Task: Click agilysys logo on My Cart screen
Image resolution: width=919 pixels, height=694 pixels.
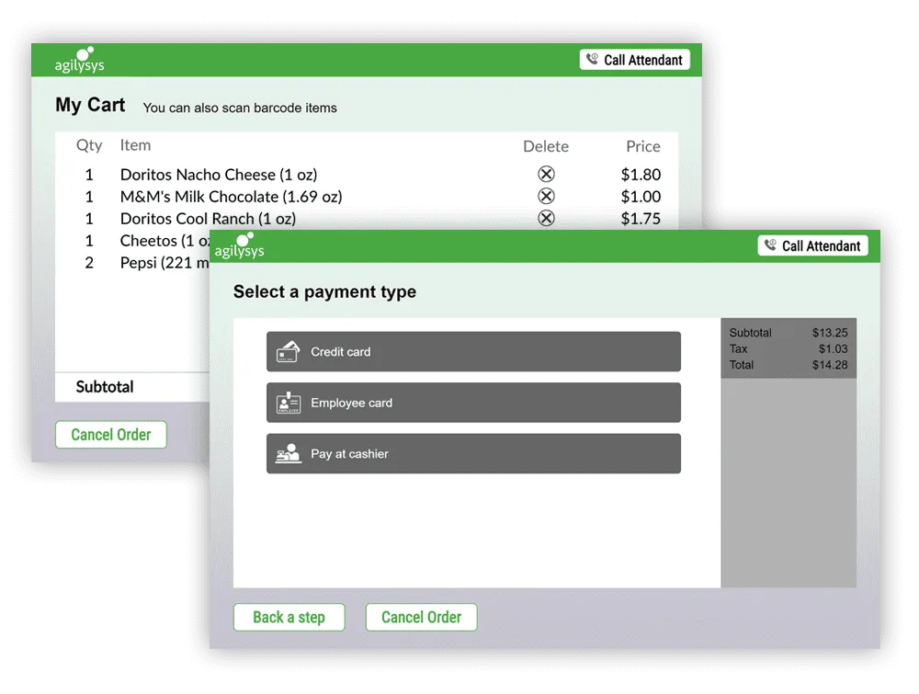Action: coord(79,61)
